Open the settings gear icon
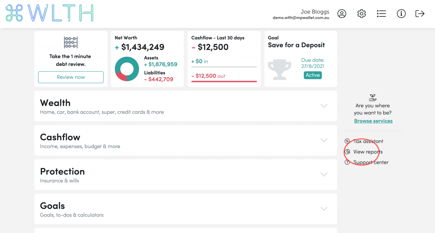 pyautogui.click(x=362, y=14)
